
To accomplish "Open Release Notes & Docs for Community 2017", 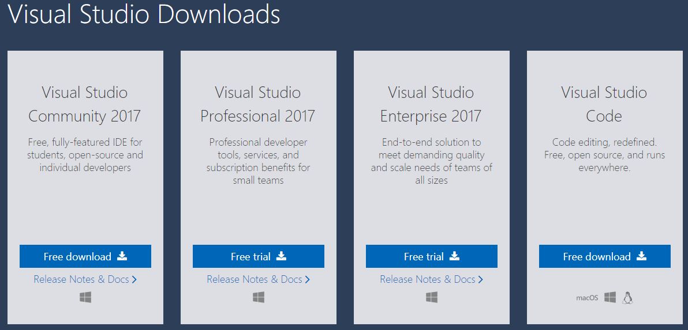I will 85,279.
